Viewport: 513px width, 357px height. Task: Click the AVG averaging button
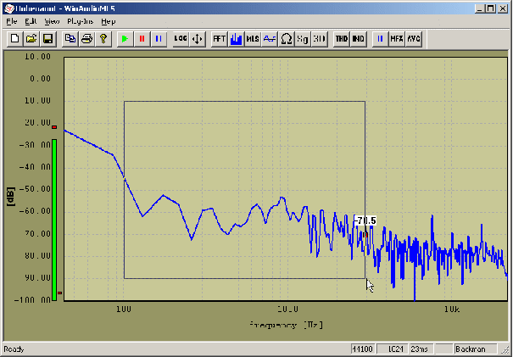(x=413, y=39)
